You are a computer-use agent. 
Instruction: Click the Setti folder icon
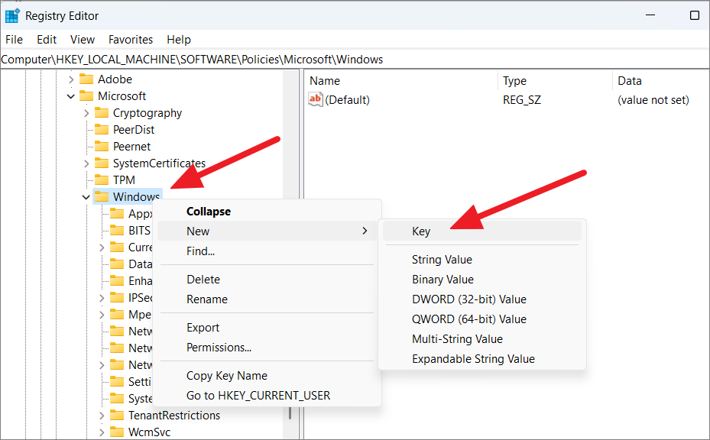[117, 382]
